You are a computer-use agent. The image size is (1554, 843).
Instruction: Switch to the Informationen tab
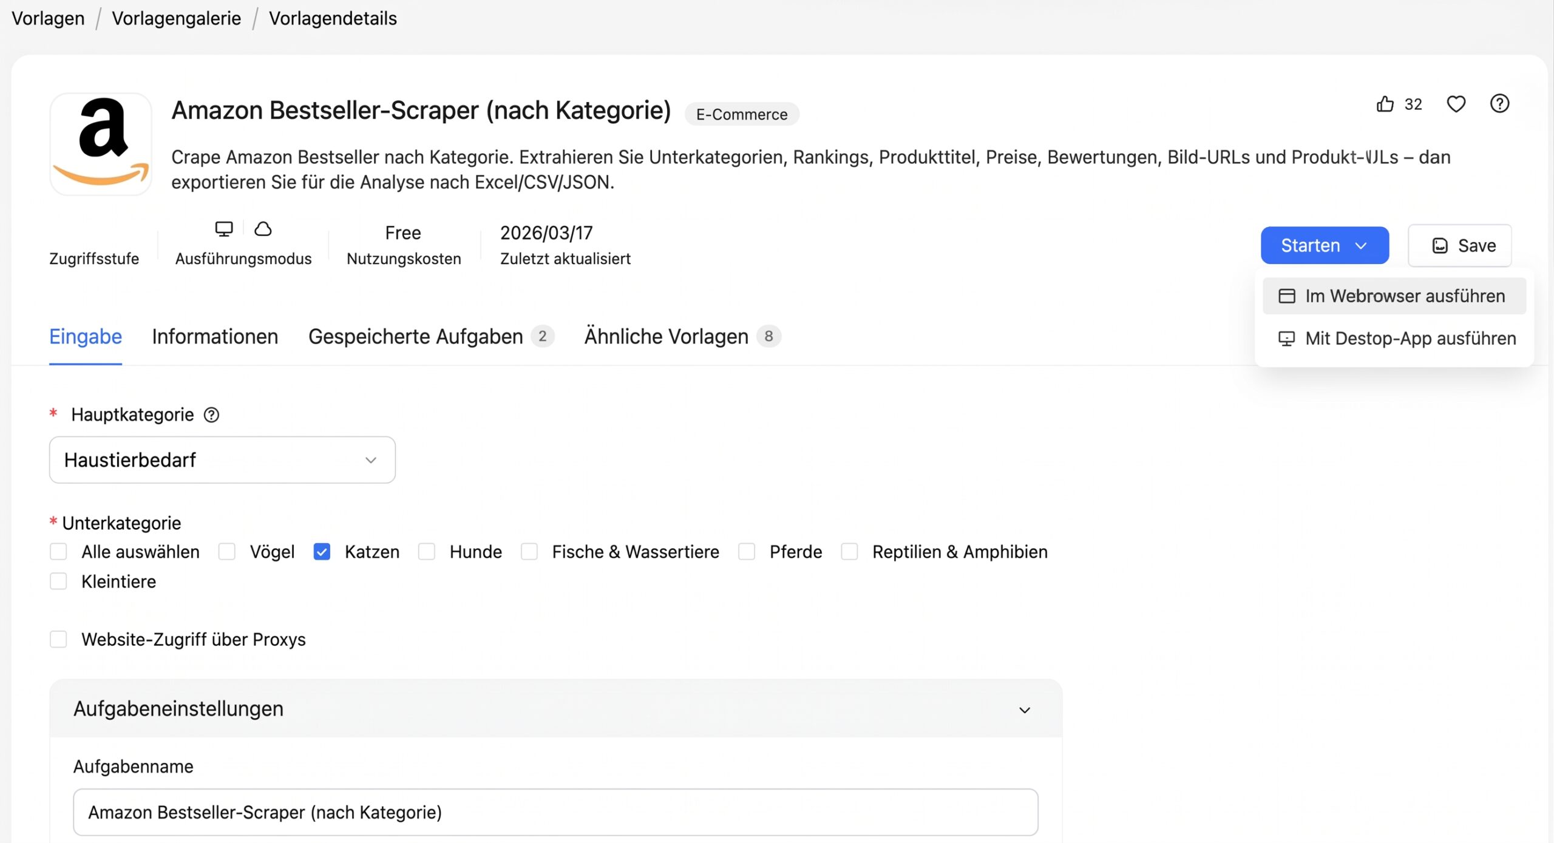[215, 336]
